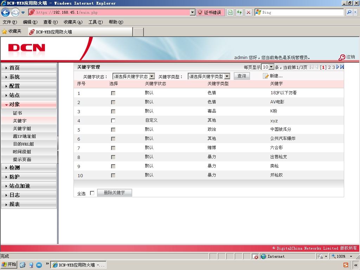Open the address bar URL dropdown

point(192,12)
